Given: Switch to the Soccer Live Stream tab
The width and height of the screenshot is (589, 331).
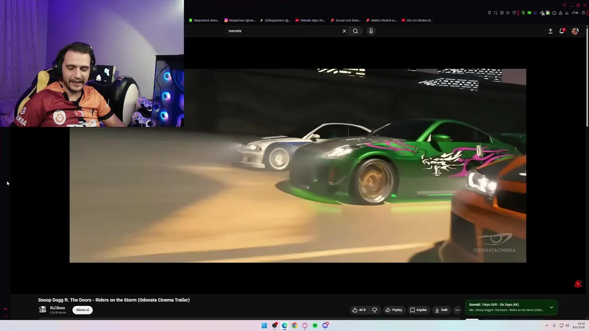Looking at the screenshot, I should click(346, 20).
